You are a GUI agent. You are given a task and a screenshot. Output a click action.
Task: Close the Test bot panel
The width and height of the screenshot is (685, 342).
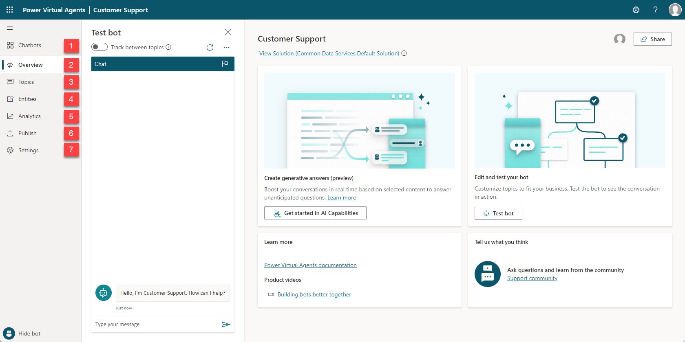click(228, 32)
